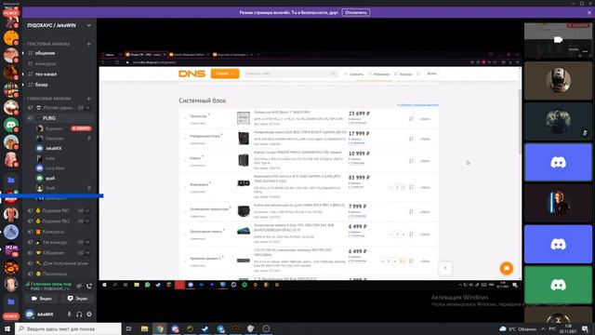Viewport: 595px width, 335px height.
Task: Click the back-to-top arrow on DNS page
Action: [445, 268]
